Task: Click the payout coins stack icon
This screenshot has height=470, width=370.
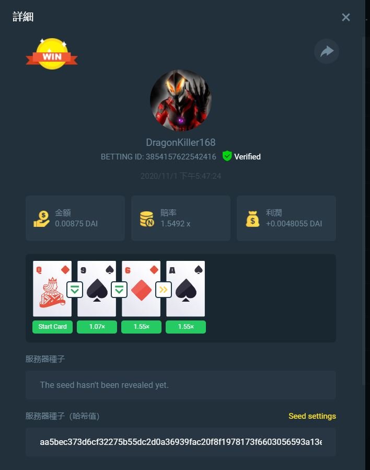Action: click(x=147, y=219)
